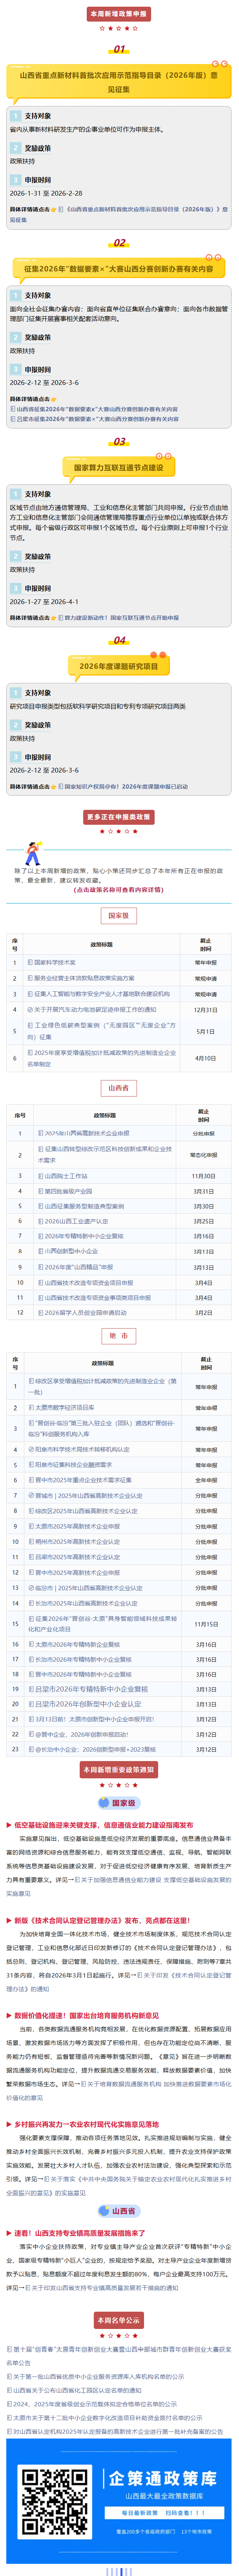The width and height of the screenshot is (239, 2576).
Task: Select deadline cell 3月25日
Action: pyautogui.click(x=204, y=1221)
